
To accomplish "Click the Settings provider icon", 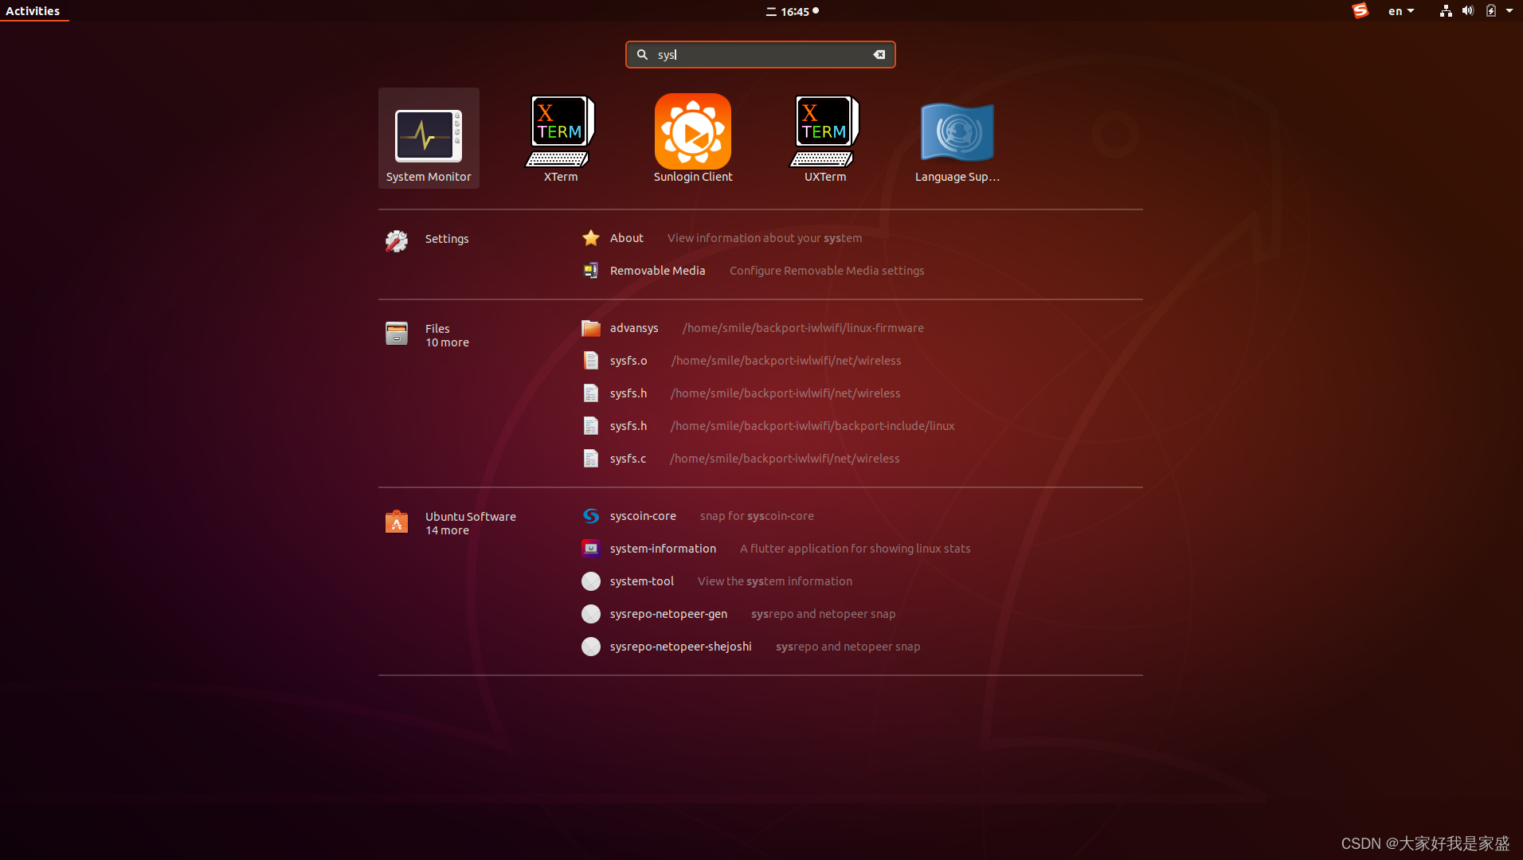I will coord(397,240).
